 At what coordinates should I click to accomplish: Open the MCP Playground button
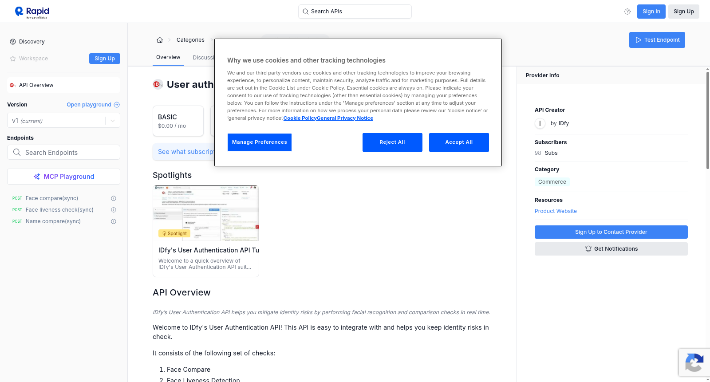click(x=63, y=177)
